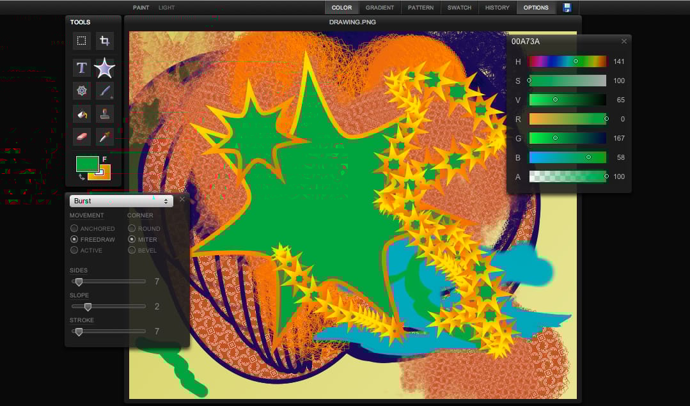The width and height of the screenshot is (690, 406).
Task: Click the TOOLS panel header
Action: [80, 22]
